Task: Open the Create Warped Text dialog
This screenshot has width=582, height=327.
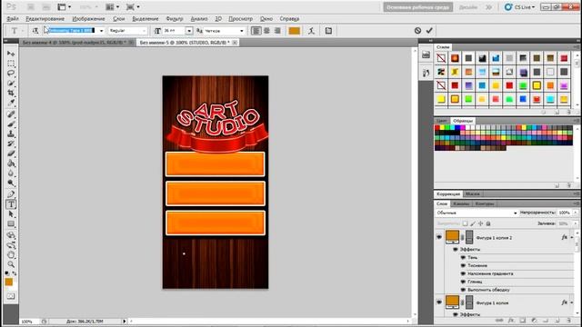Action: tap(311, 31)
